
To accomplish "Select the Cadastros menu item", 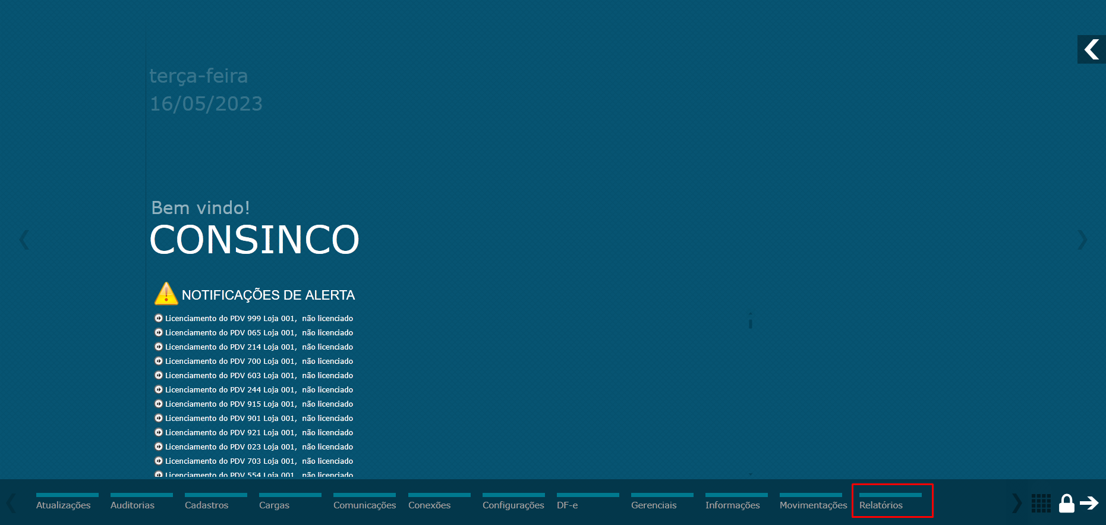I will 216,501.
